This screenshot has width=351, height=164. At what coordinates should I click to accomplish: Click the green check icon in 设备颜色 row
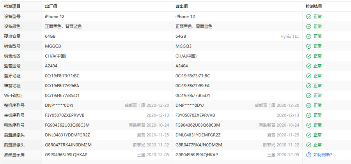[309, 26]
